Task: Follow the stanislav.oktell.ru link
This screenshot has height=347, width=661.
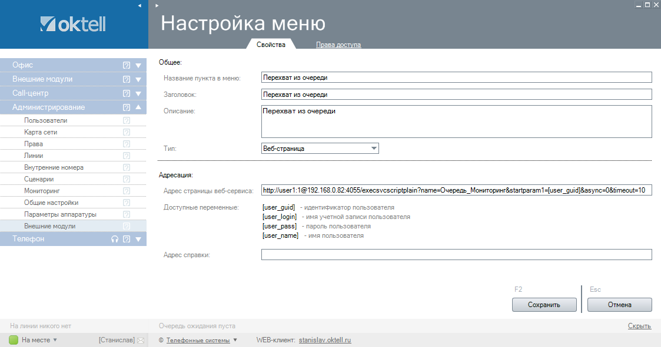Action: click(325, 340)
